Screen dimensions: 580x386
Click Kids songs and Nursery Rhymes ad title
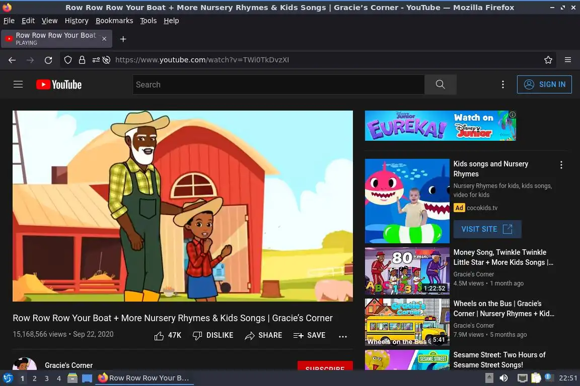pos(491,169)
